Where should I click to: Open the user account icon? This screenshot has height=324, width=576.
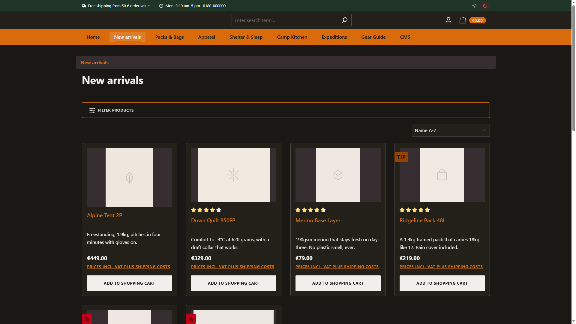(x=448, y=20)
